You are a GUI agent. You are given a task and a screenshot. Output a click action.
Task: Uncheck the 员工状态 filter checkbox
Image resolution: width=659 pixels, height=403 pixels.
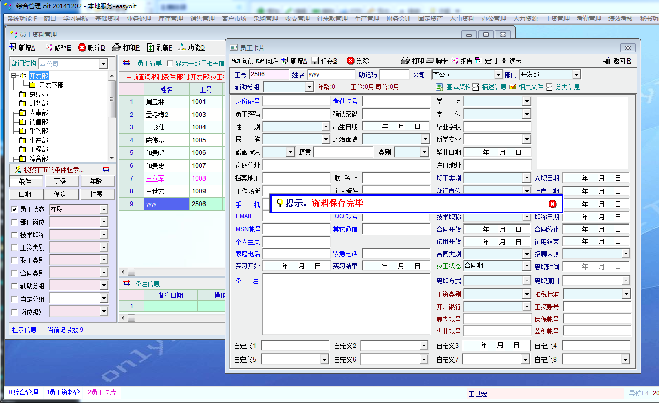(x=14, y=209)
